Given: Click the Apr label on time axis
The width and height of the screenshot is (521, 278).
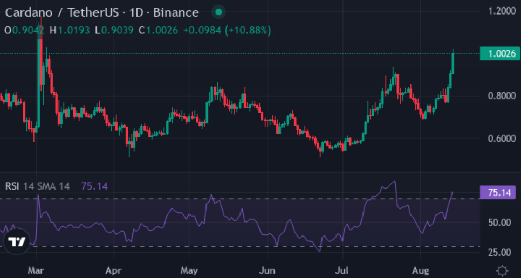Looking at the screenshot, I should [114, 270].
